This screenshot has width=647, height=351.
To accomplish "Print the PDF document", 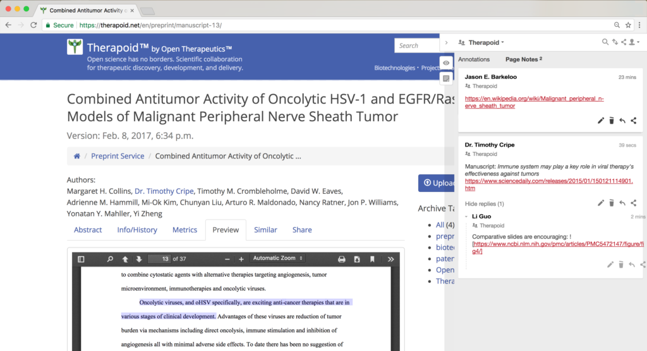I will (x=342, y=259).
